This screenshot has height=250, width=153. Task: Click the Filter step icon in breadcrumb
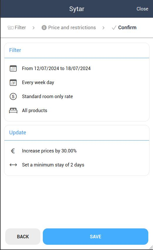coord(10,28)
